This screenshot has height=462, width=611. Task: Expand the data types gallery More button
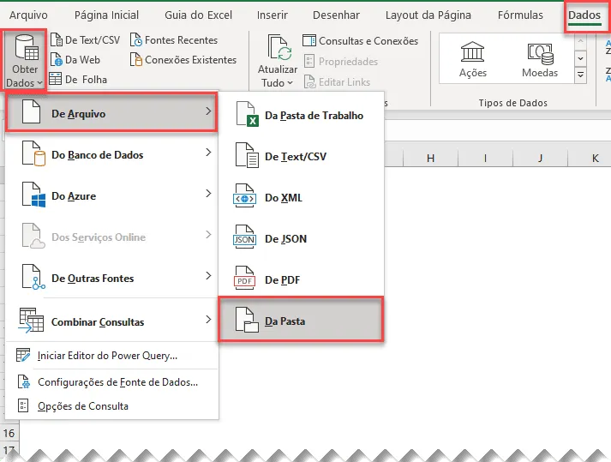(581, 75)
